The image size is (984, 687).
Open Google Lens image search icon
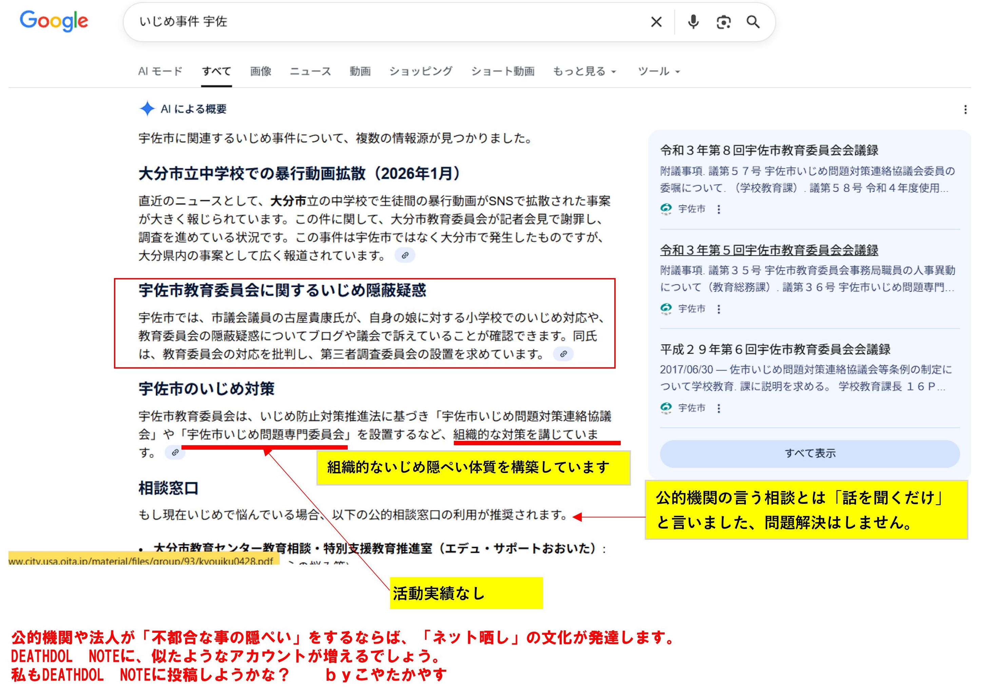pos(723,22)
